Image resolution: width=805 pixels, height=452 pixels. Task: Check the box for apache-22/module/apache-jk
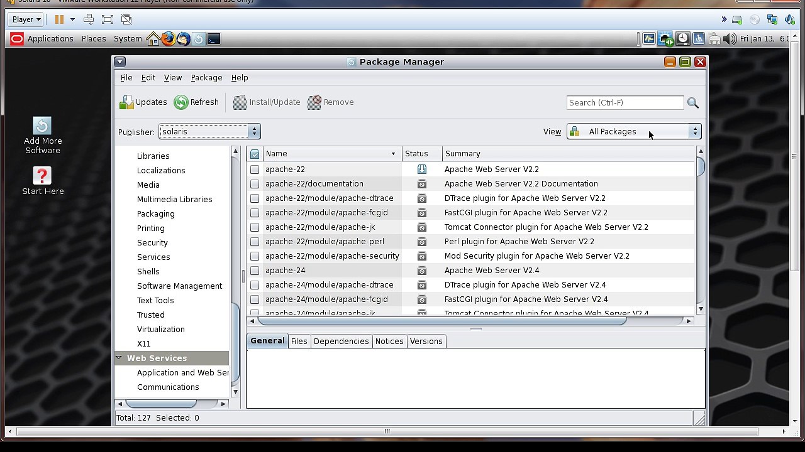[255, 227]
